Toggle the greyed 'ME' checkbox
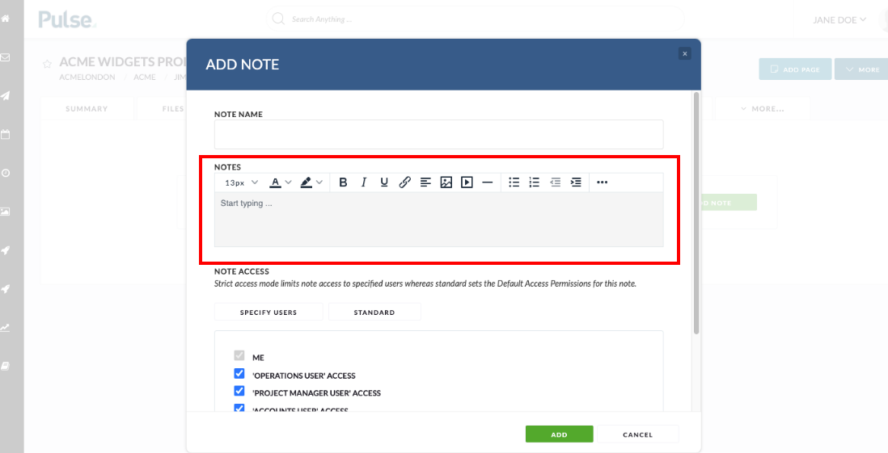 coord(239,356)
